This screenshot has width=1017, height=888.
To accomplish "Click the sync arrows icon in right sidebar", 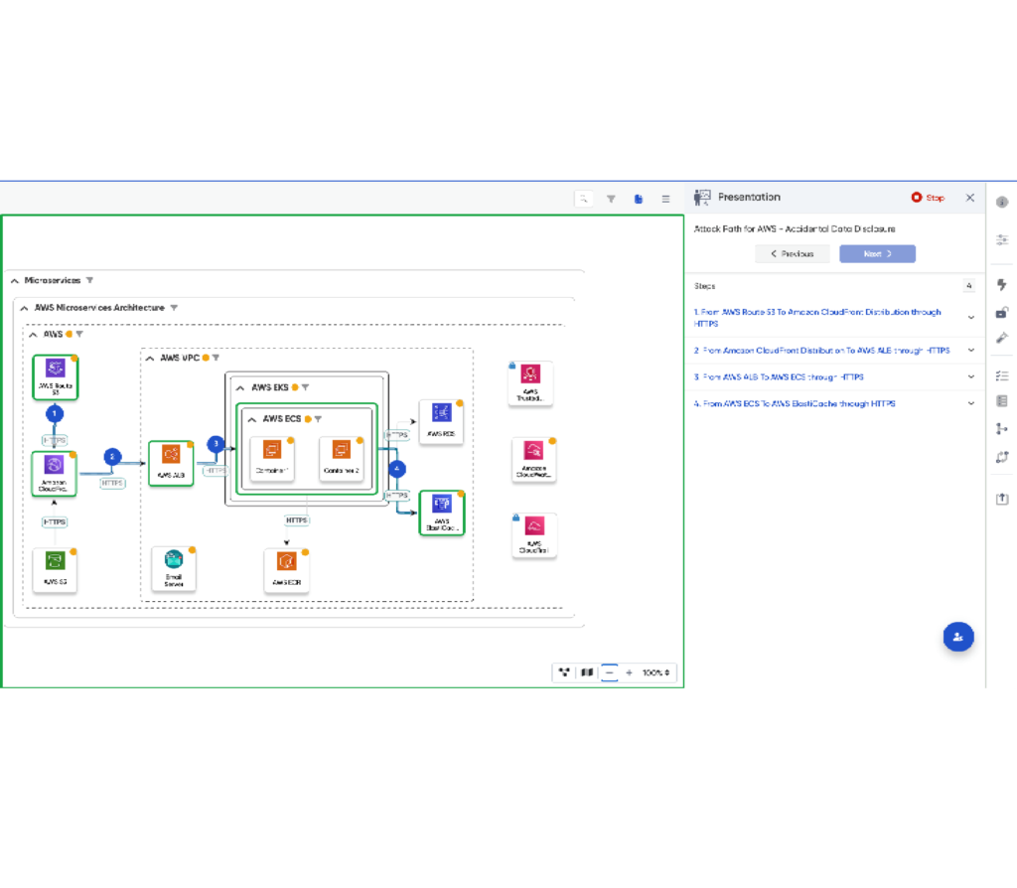I will (1002, 457).
